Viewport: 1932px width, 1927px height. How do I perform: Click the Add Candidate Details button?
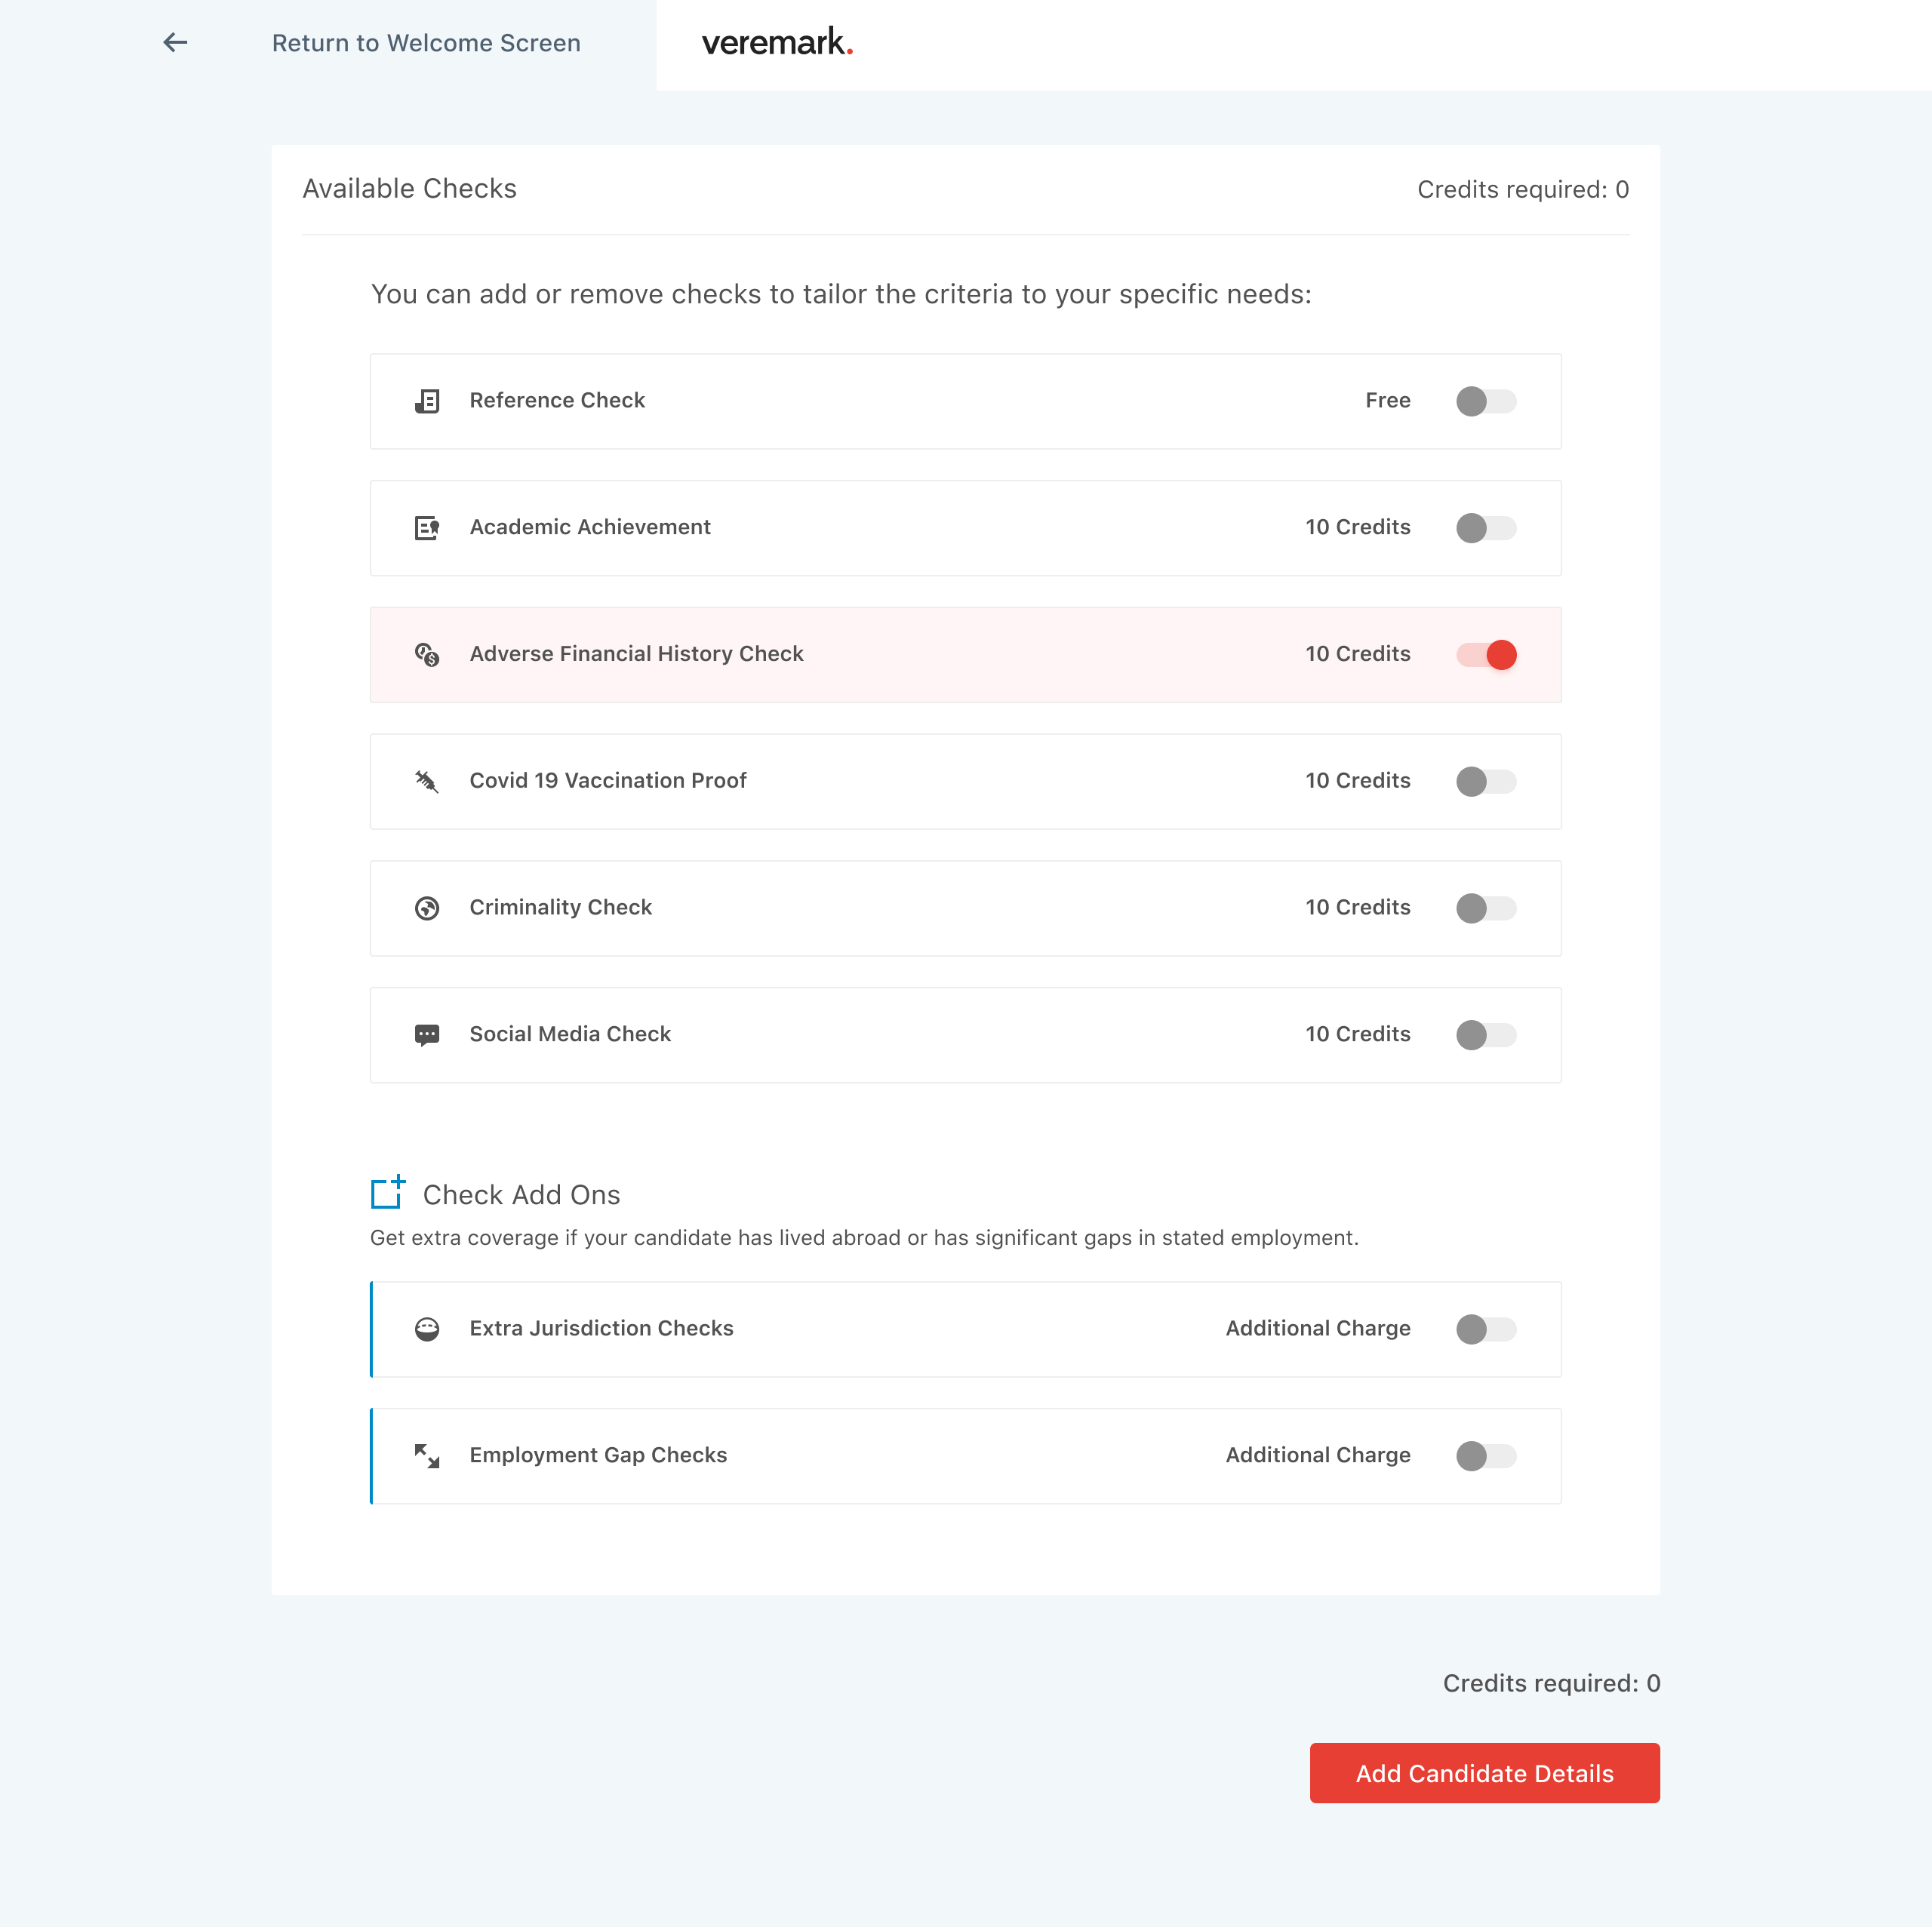1484,1773
